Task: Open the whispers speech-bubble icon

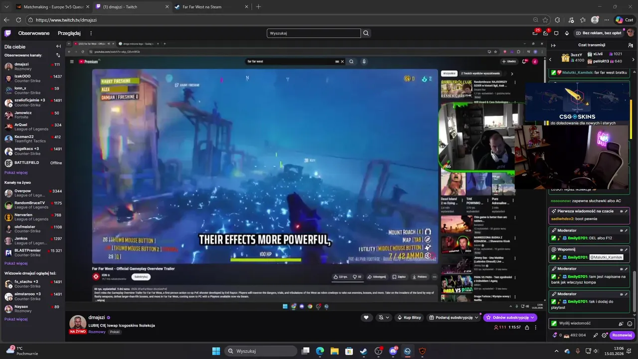Action: (556, 33)
